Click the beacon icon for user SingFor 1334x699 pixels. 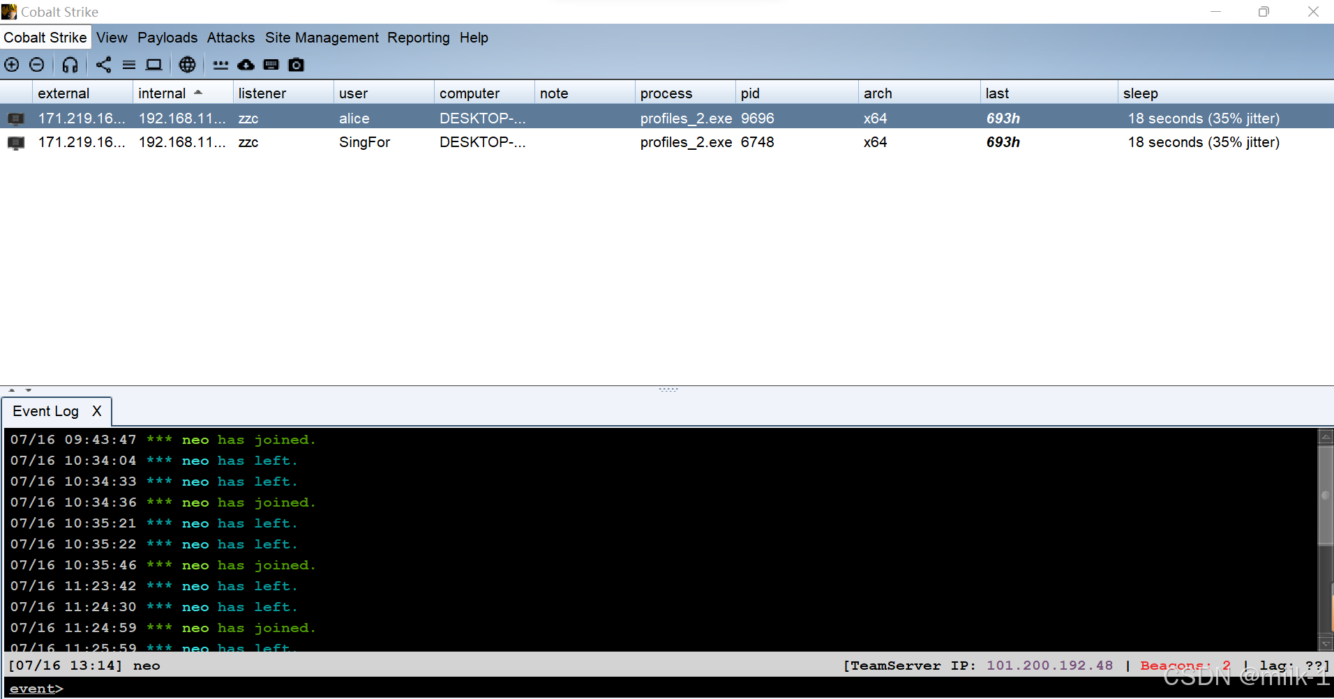15,143
